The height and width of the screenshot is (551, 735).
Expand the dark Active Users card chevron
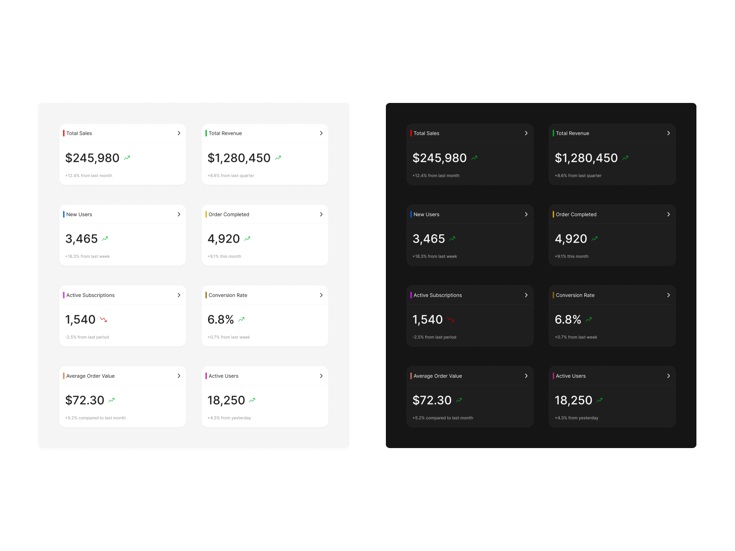pyautogui.click(x=668, y=376)
